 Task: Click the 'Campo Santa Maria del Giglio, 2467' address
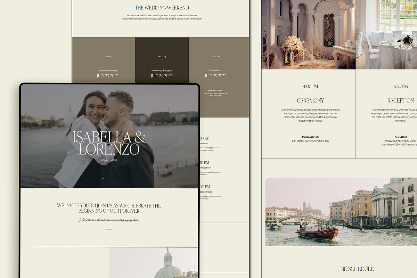(216, 93)
